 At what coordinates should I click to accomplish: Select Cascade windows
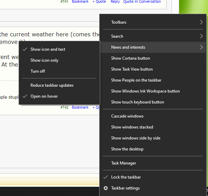click(x=127, y=116)
